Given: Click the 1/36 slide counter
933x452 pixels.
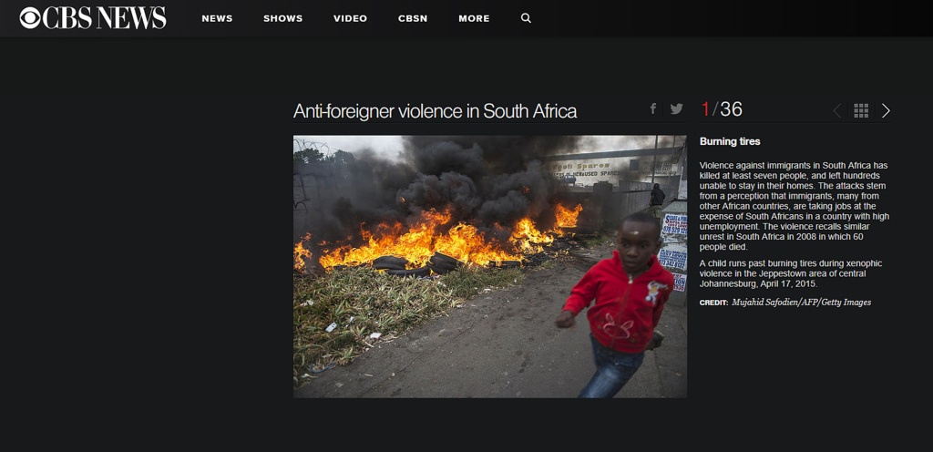Looking at the screenshot, I should [722, 109].
